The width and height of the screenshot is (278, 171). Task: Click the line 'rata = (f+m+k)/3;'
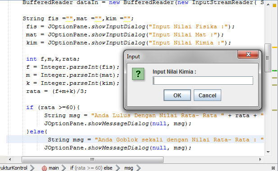56,91
